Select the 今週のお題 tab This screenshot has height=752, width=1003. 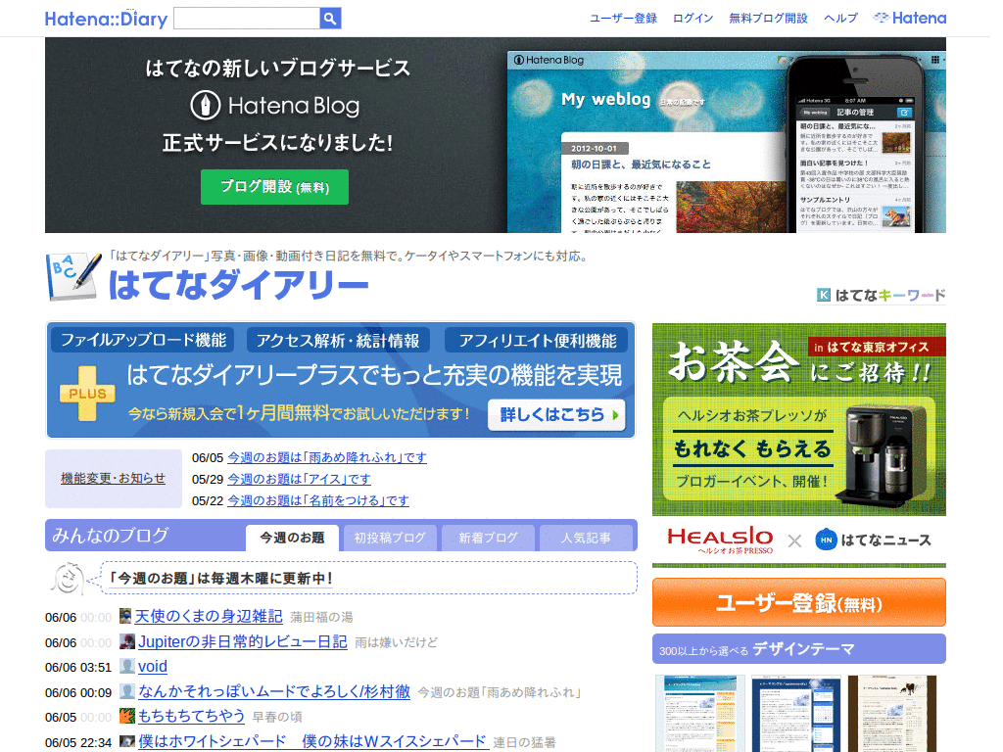tap(292, 538)
